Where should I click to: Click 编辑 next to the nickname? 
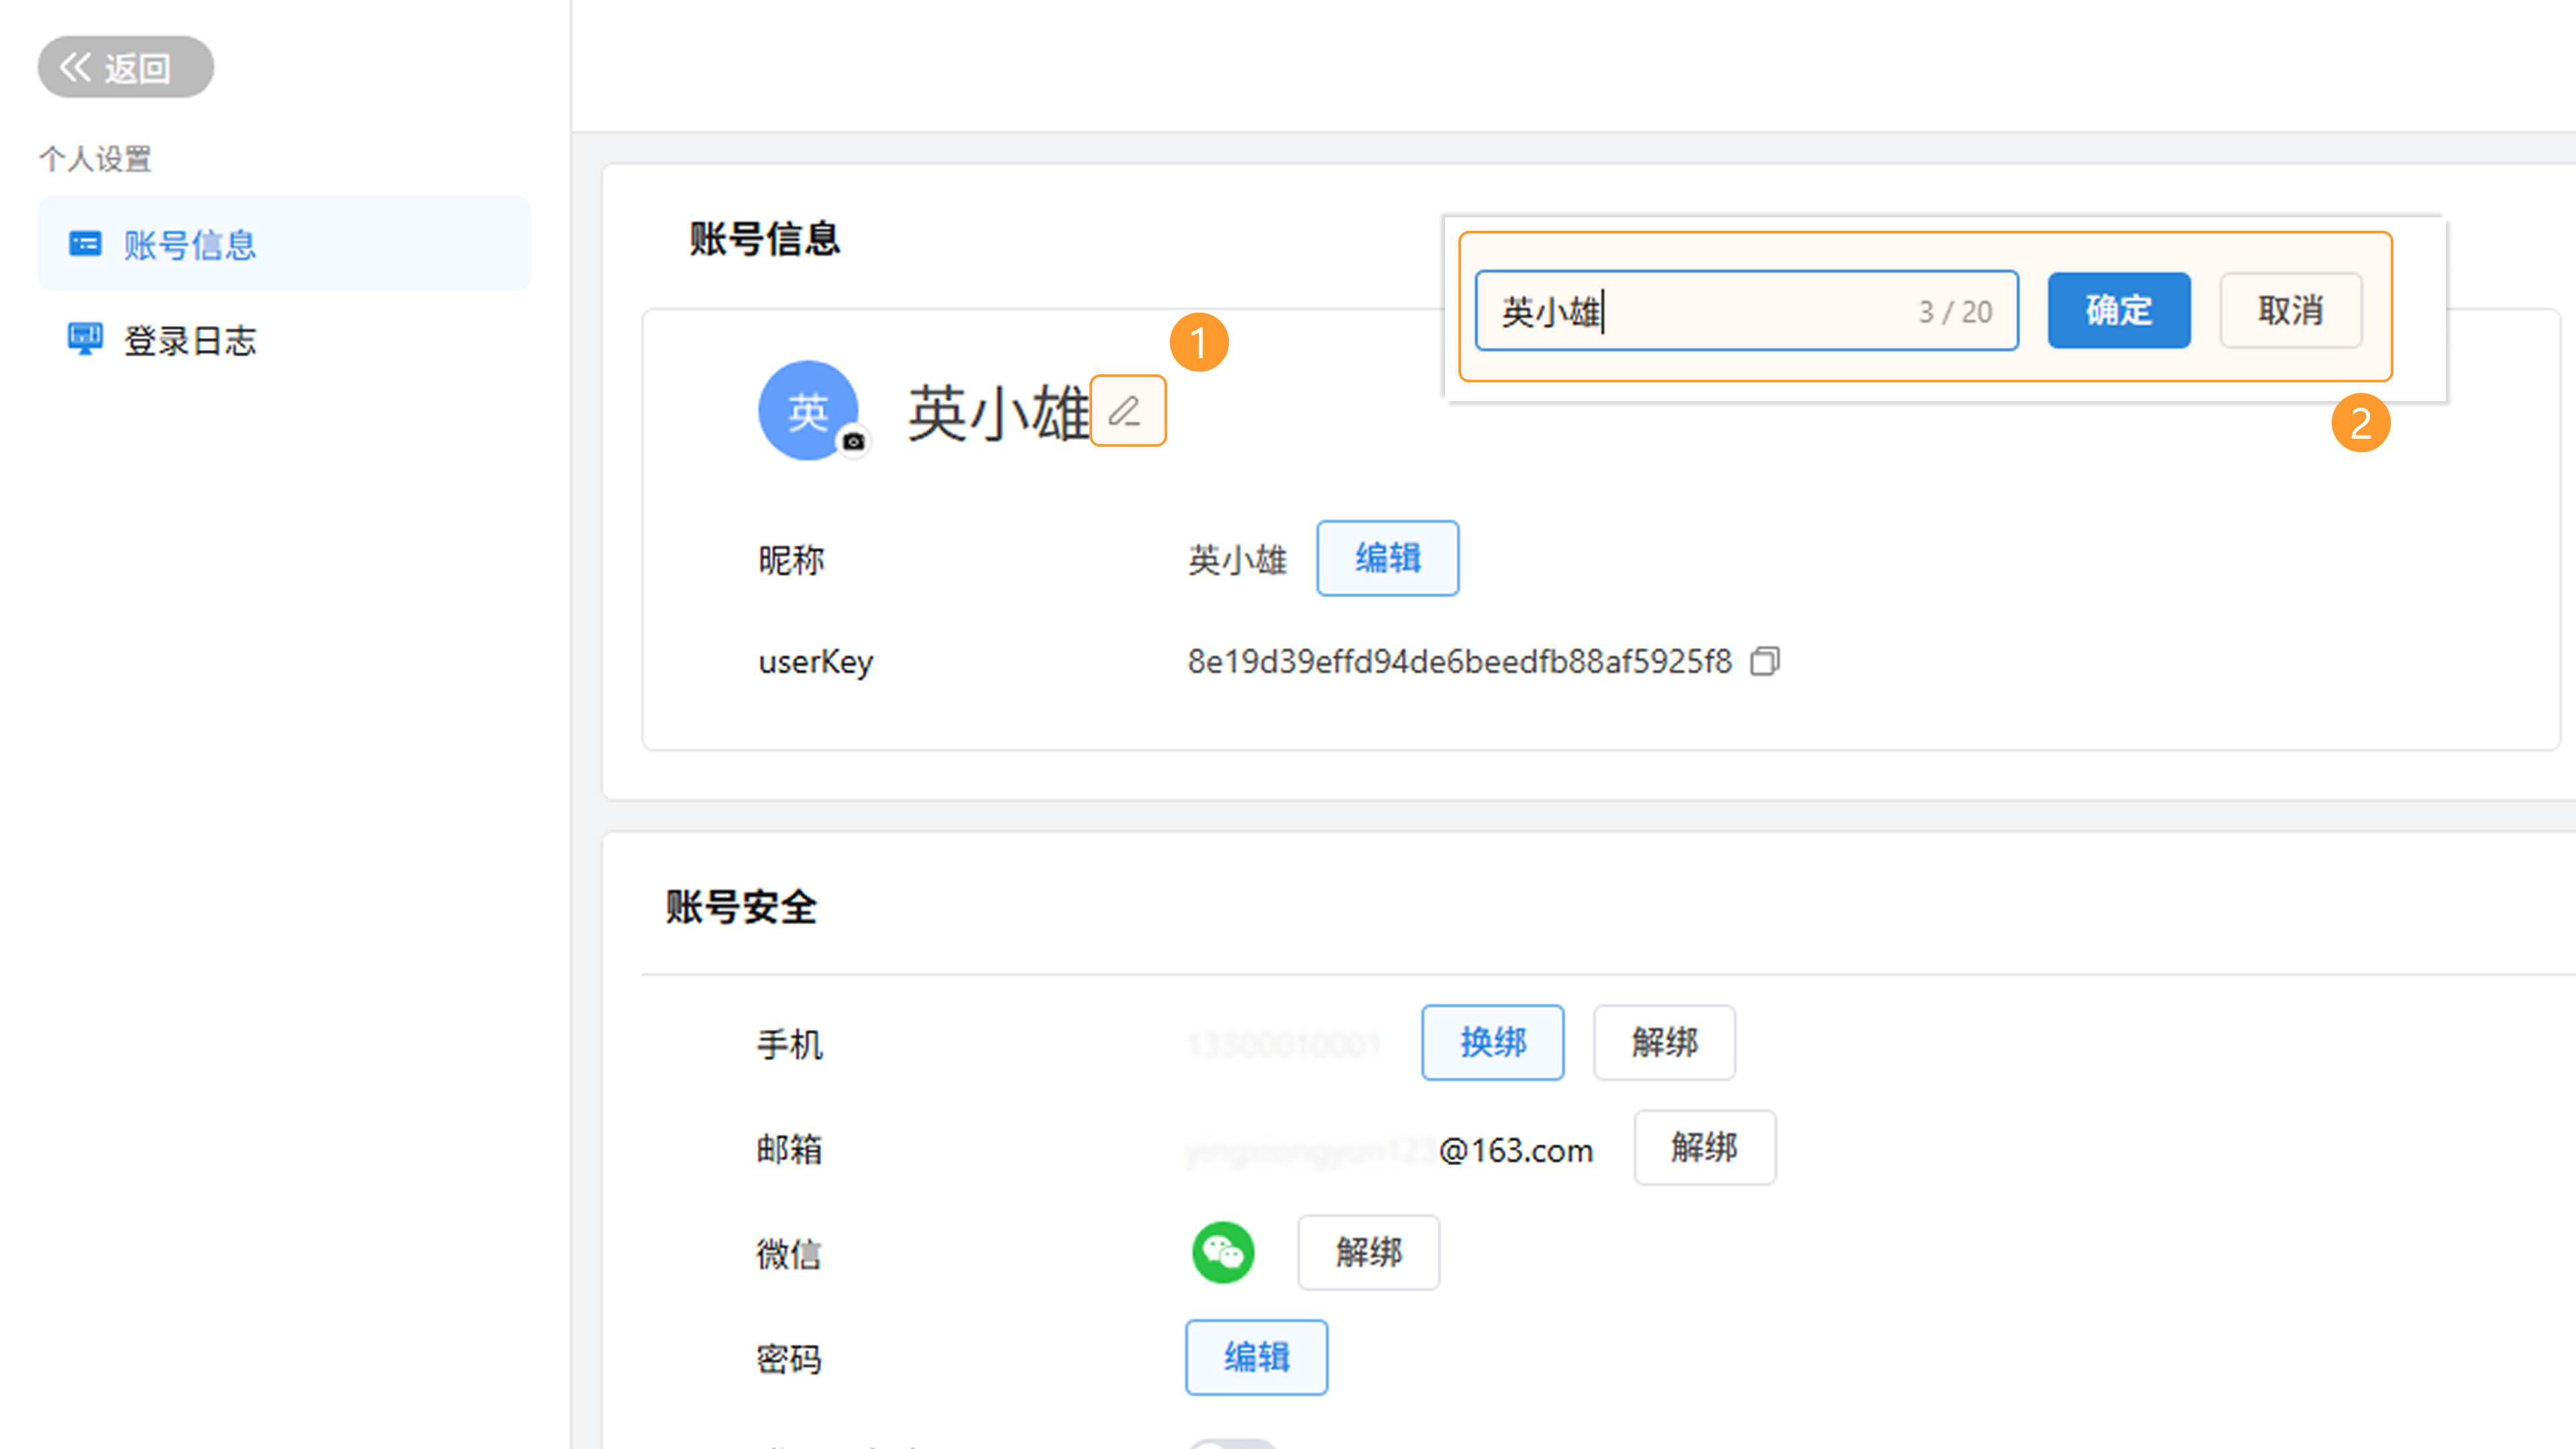[x=1387, y=558]
